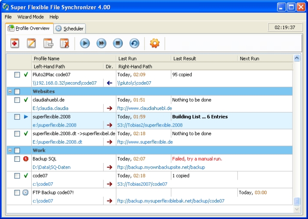The image size is (308, 219).
Task: Open the File menu
Action: (x=8, y=17)
